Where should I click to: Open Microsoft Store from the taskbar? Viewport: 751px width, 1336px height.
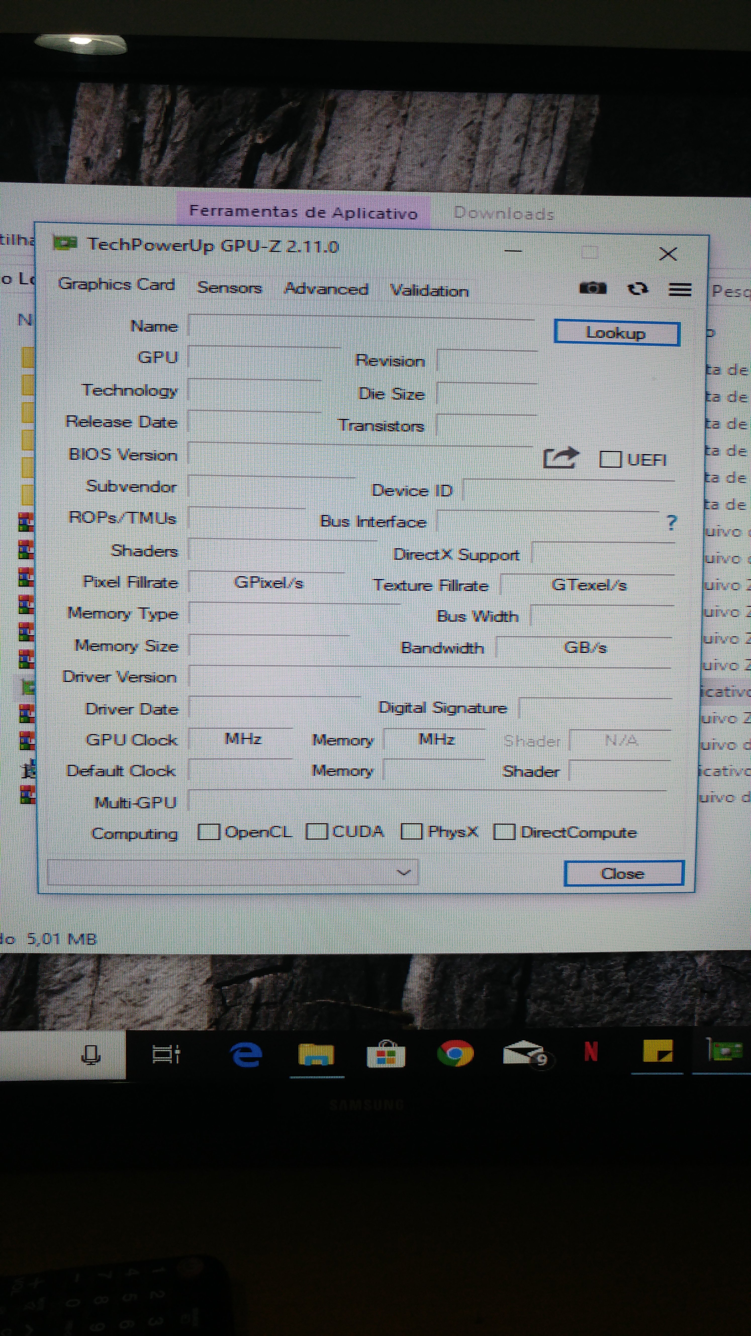[386, 1054]
